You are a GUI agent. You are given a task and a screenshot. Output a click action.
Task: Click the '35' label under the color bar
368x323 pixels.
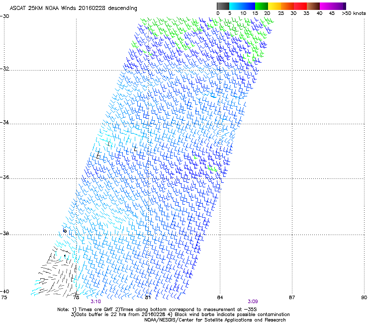pos(306,13)
